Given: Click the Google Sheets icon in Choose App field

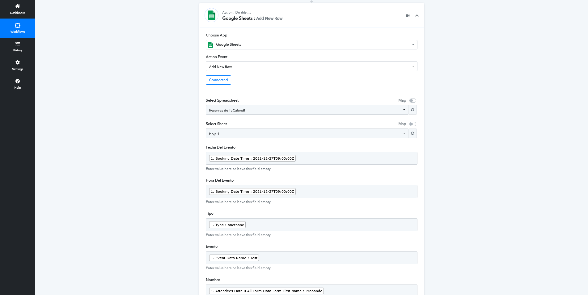Looking at the screenshot, I should click(211, 45).
